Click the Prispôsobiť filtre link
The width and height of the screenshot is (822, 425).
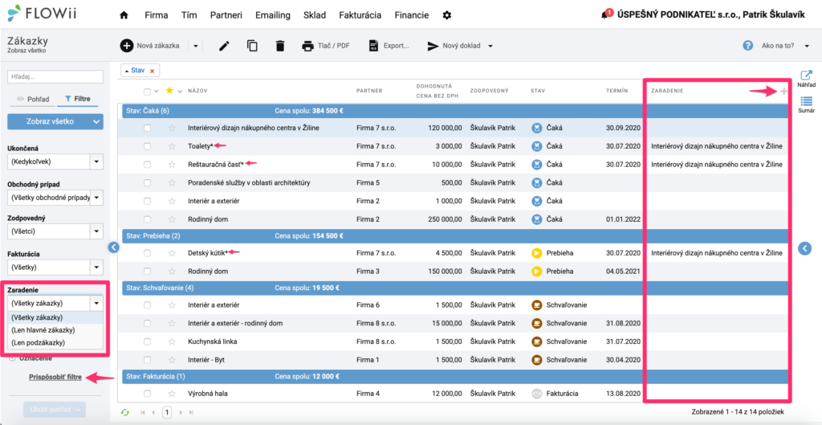(x=55, y=377)
